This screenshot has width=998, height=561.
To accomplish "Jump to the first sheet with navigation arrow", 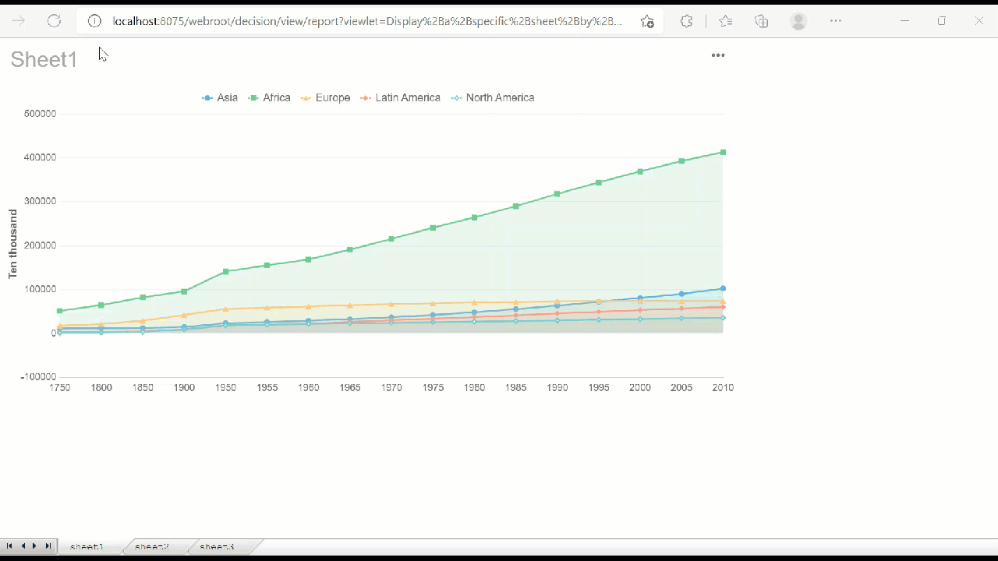I will (x=9, y=546).
